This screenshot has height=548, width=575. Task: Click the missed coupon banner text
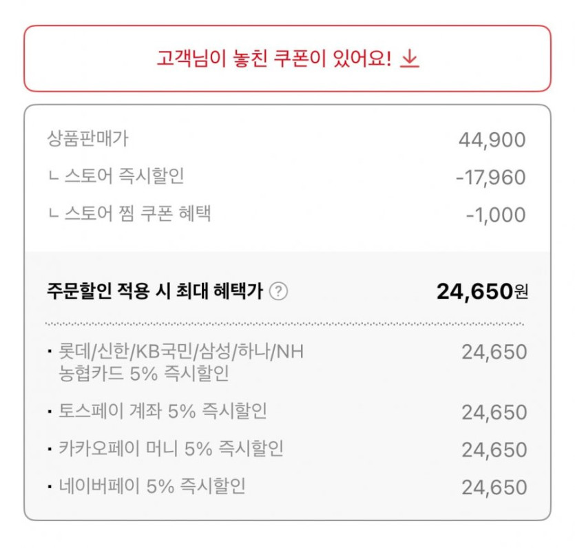(273, 59)
